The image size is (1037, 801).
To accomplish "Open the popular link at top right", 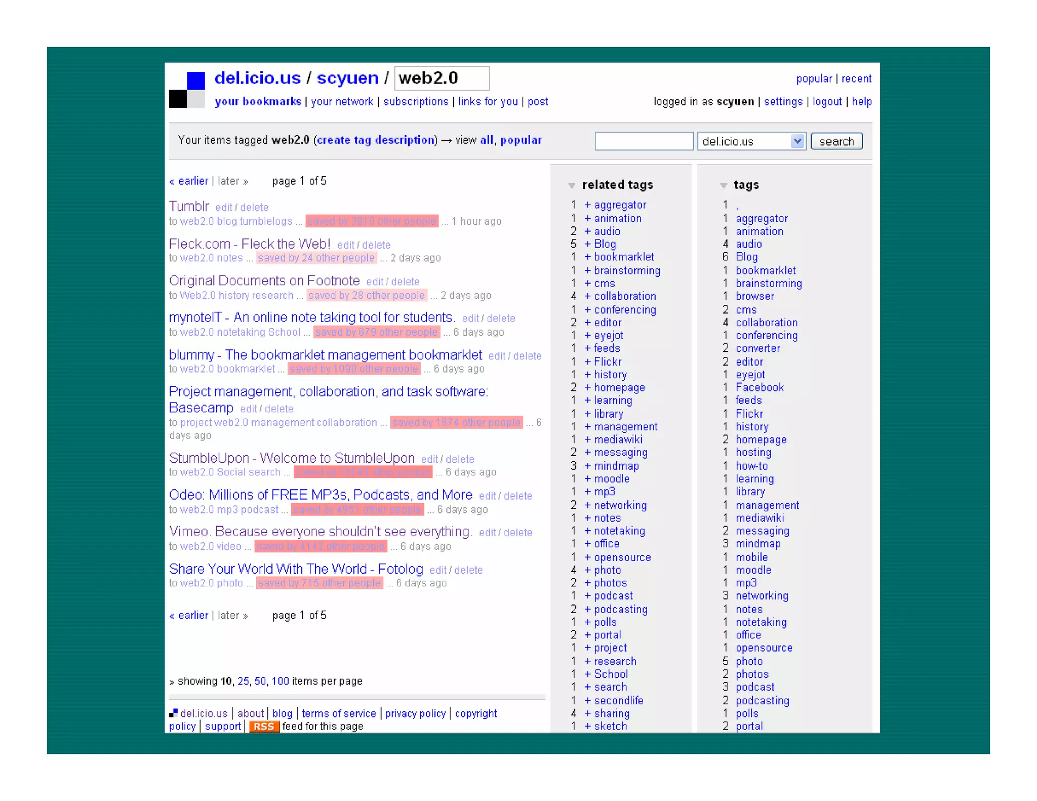I will [814, 78].
